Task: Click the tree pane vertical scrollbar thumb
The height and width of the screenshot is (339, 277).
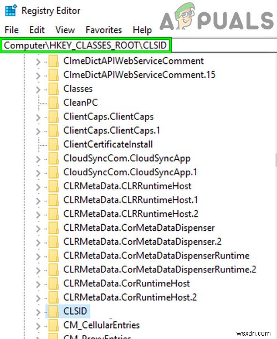Action: pyautogui.click(x=276, y=160)
